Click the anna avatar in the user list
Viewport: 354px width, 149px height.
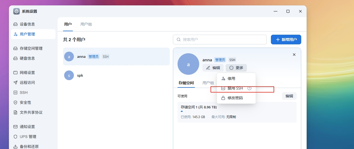point(69,56)
